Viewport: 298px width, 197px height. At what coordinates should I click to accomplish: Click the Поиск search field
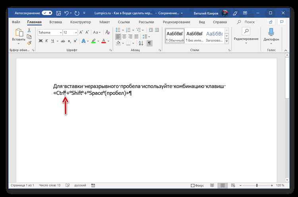246,22
